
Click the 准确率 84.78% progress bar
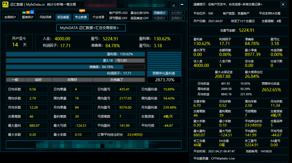75,67
